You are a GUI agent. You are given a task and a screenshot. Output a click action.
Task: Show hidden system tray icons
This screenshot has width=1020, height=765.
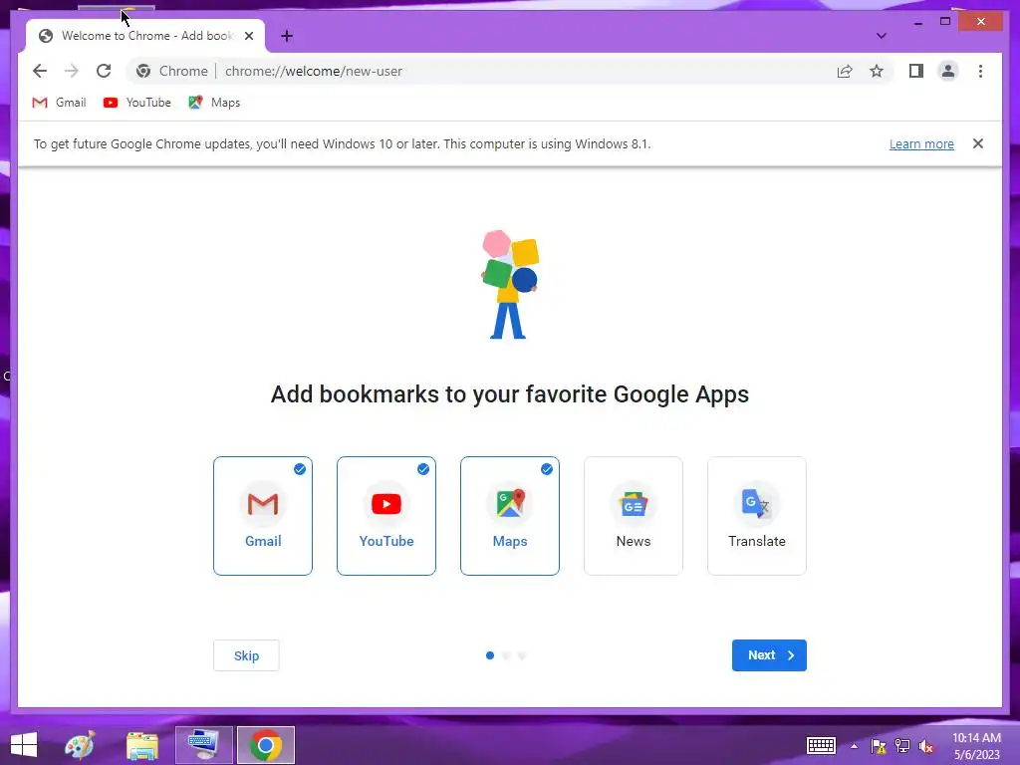pos(854,746)
